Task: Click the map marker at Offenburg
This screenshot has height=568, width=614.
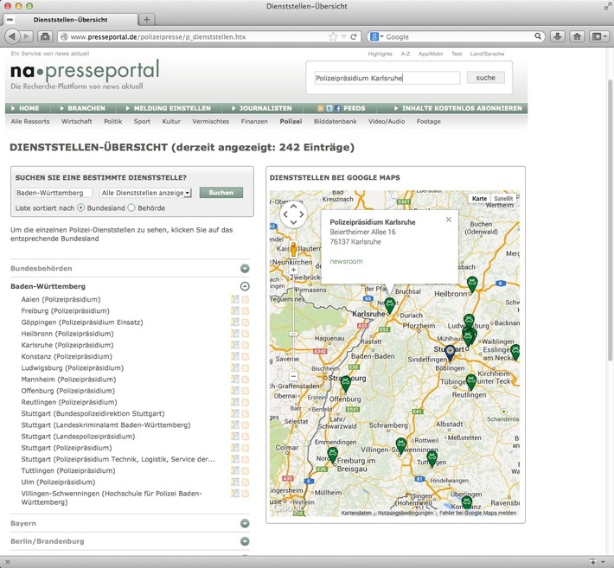Action: (x=346, y=382)
